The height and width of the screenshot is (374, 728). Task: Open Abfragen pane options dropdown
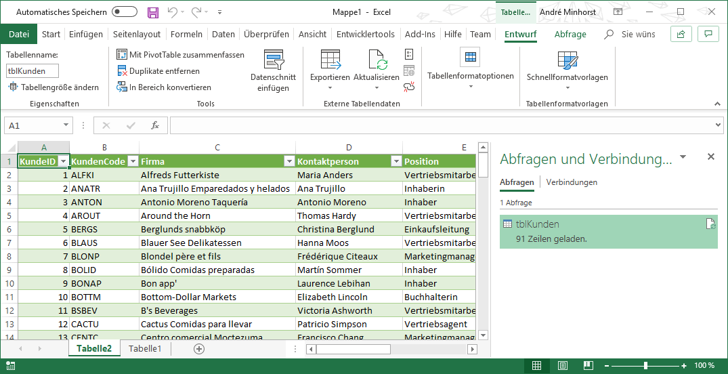683,157
